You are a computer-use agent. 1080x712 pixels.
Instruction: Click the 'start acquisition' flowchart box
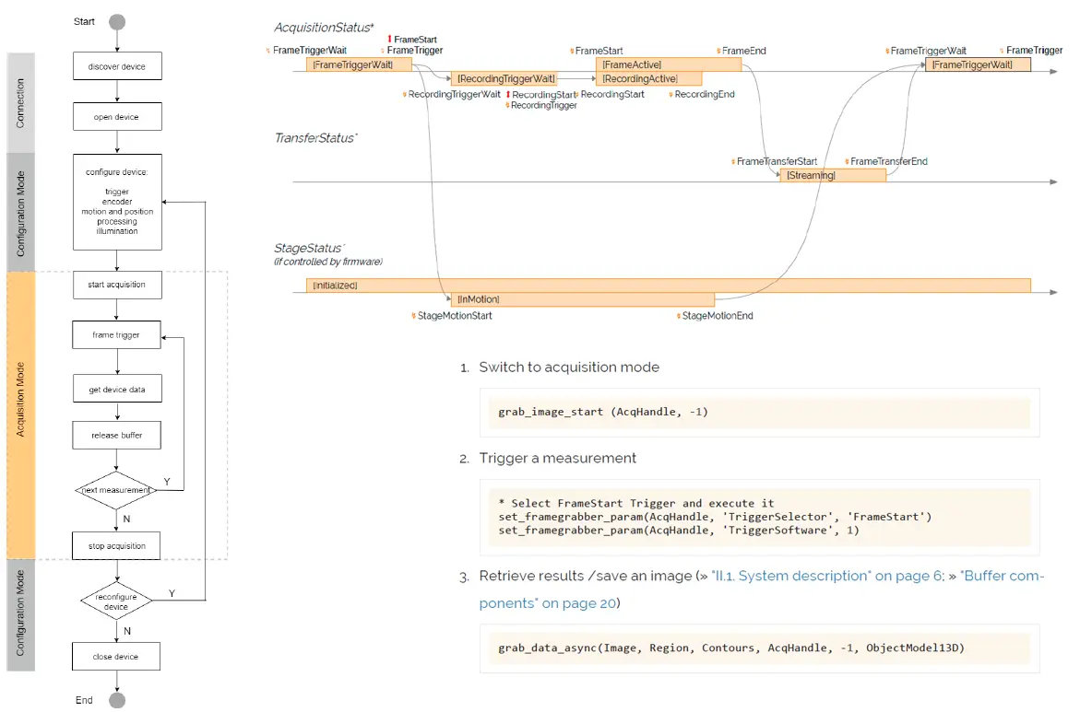click(x=117, y=285)
